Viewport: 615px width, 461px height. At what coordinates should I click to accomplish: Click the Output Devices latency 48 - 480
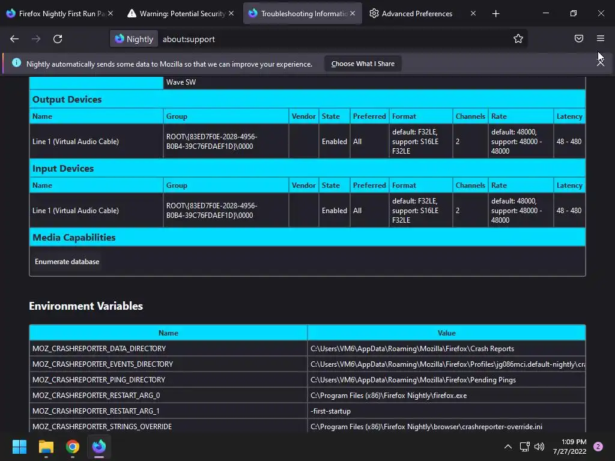click(x=569, y=142)
